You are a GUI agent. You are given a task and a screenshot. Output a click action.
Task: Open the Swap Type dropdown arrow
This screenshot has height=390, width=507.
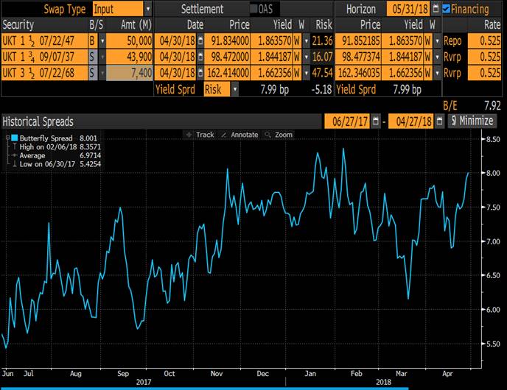tap(148, 9)
